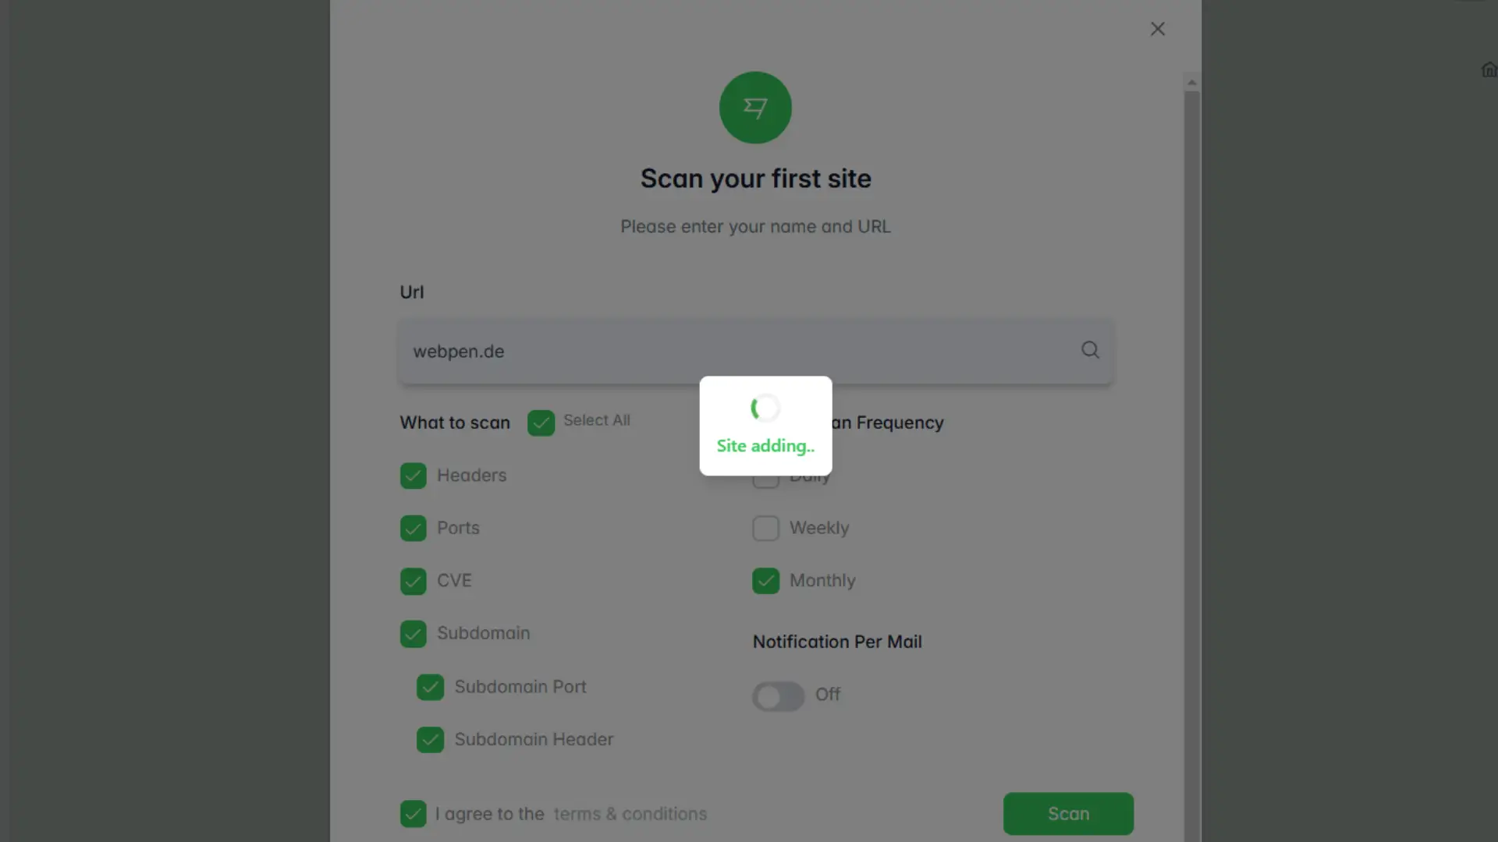Open the terms & conditions link
The image size is (1498, 842).
(x=630, y=814)
